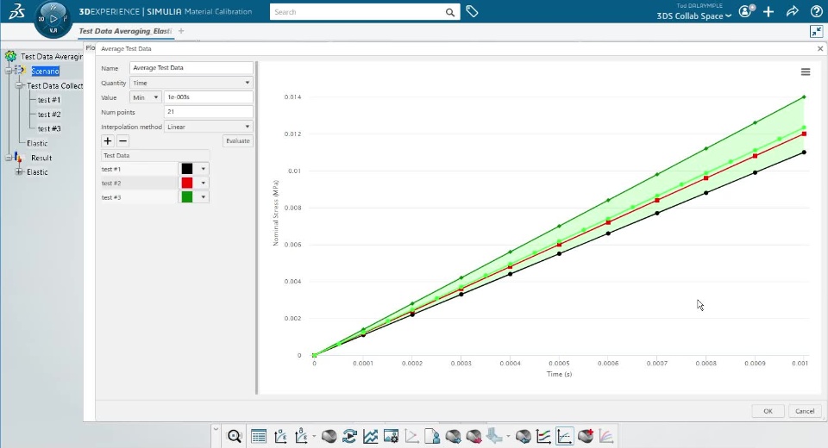Collapse the bottom toolbar chevron
Image resolution: width=828 pixels, height=448 pixels.
(216, 429)
